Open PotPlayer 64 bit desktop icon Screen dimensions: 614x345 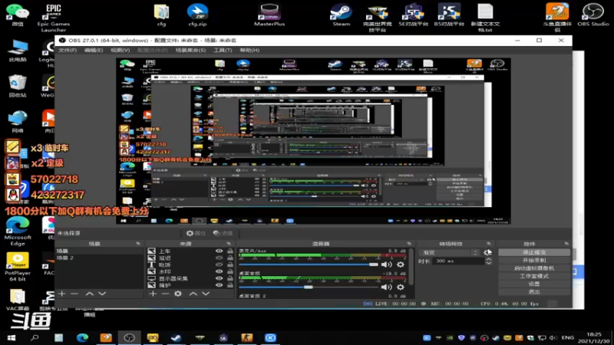[x=18, y=267]
